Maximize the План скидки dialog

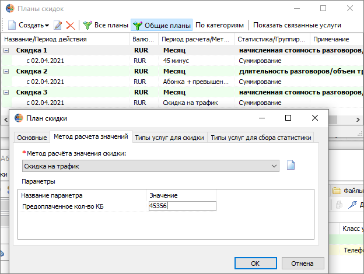(x=288, y=118)
